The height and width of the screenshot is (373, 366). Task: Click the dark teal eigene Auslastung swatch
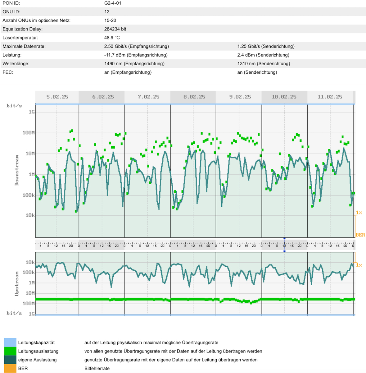click(x=10, y=360)
